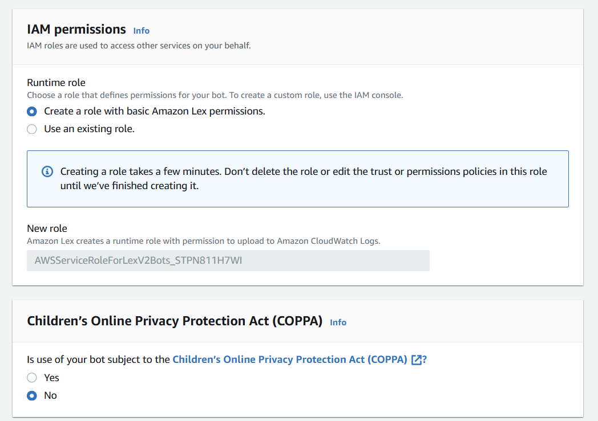Image resolution: width=598 pixels, height=421 pixels.
Task: Choose No for COPPA question
Action: (x=32, y=395)
